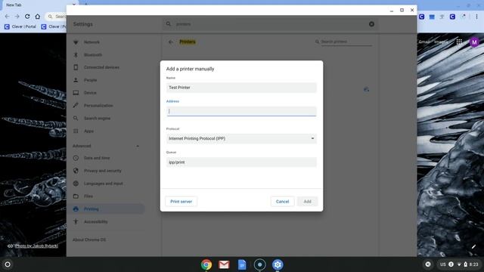Click the M account avatar in Chrome

pyautogui.click(x=474, y=42)
